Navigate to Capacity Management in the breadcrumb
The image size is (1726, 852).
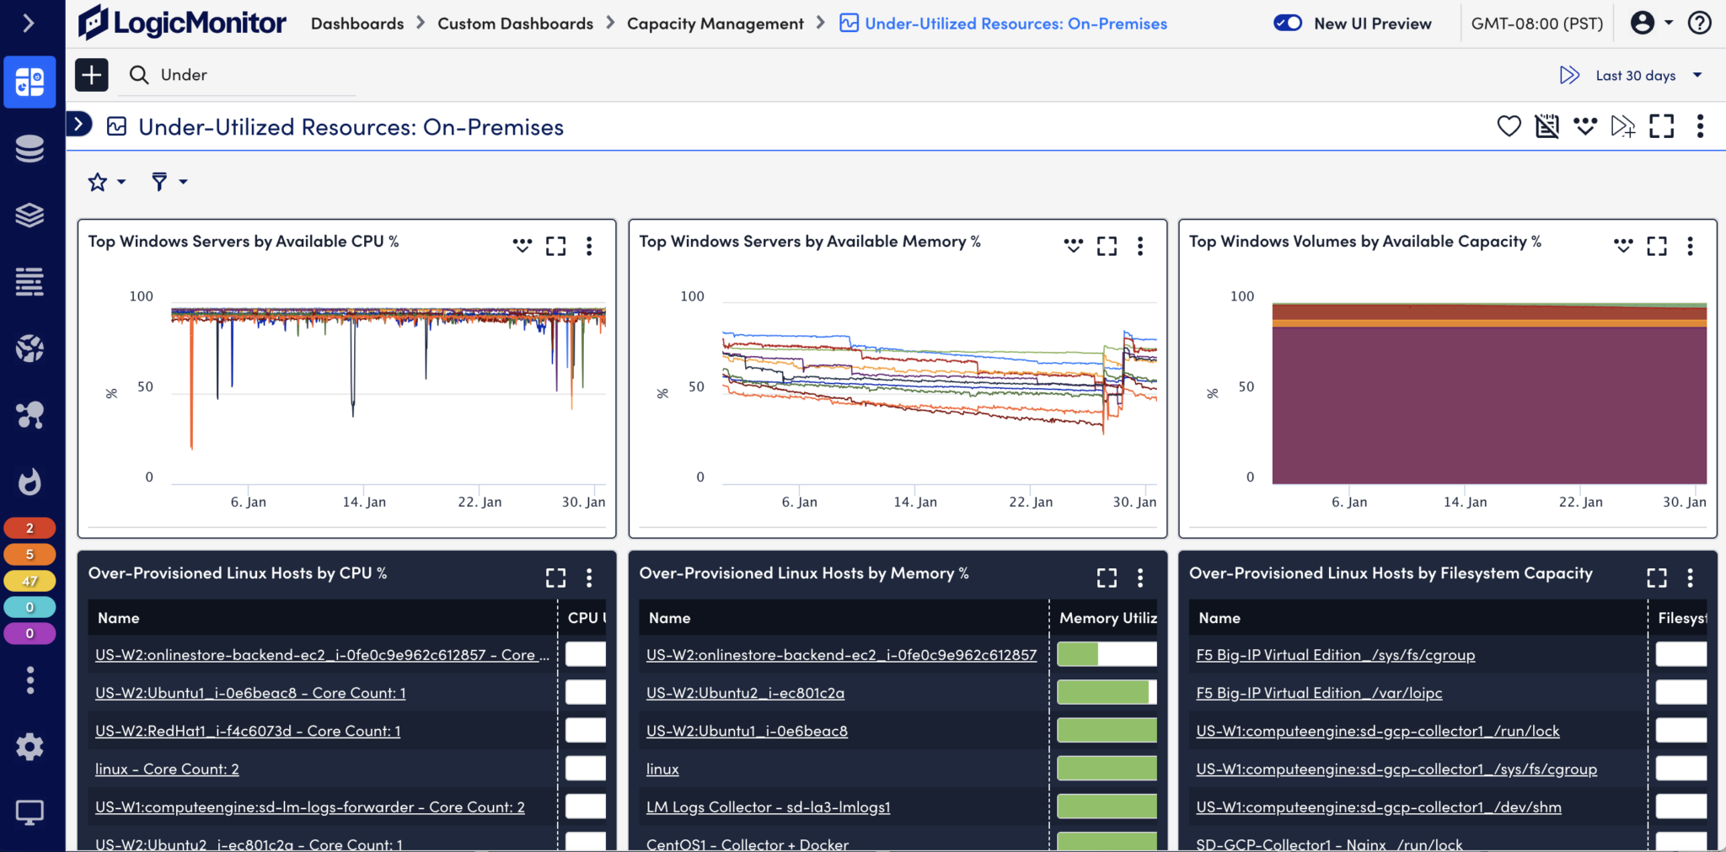coord(715,23)
